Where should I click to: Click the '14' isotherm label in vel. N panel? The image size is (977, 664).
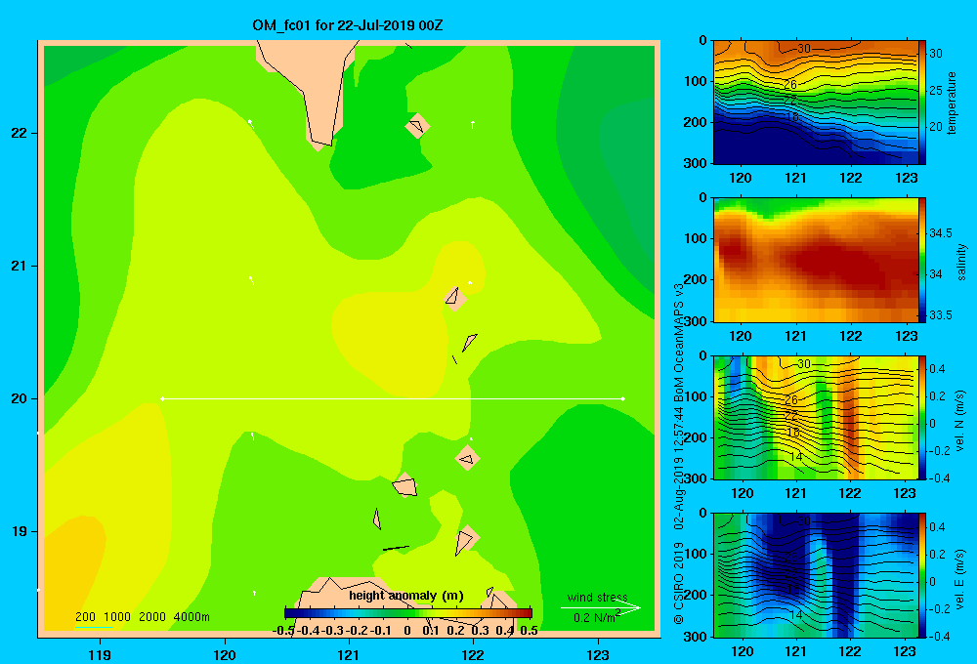click(795, 457)
